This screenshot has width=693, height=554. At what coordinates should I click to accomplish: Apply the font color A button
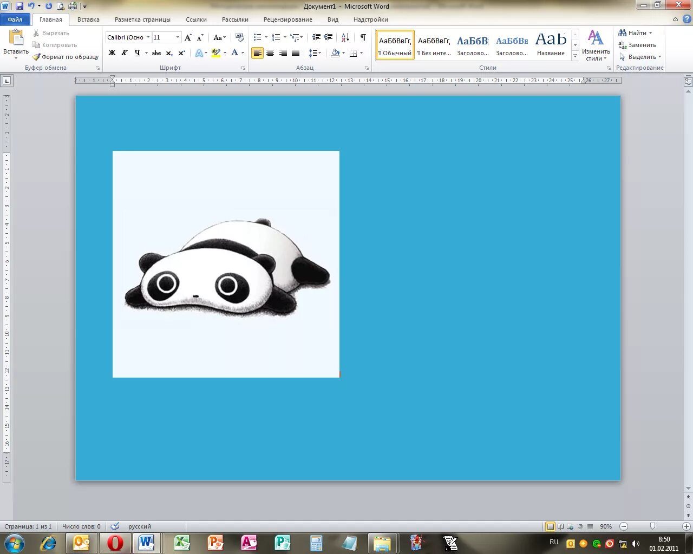[234, 52]
